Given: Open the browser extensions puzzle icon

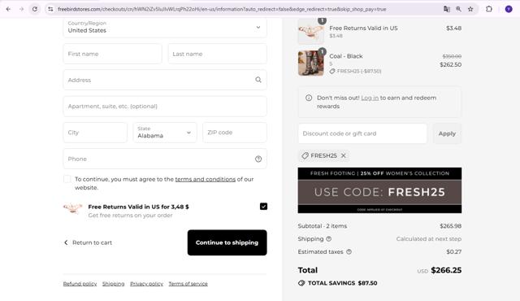Looking at the screenshot, I should point(489,9).
